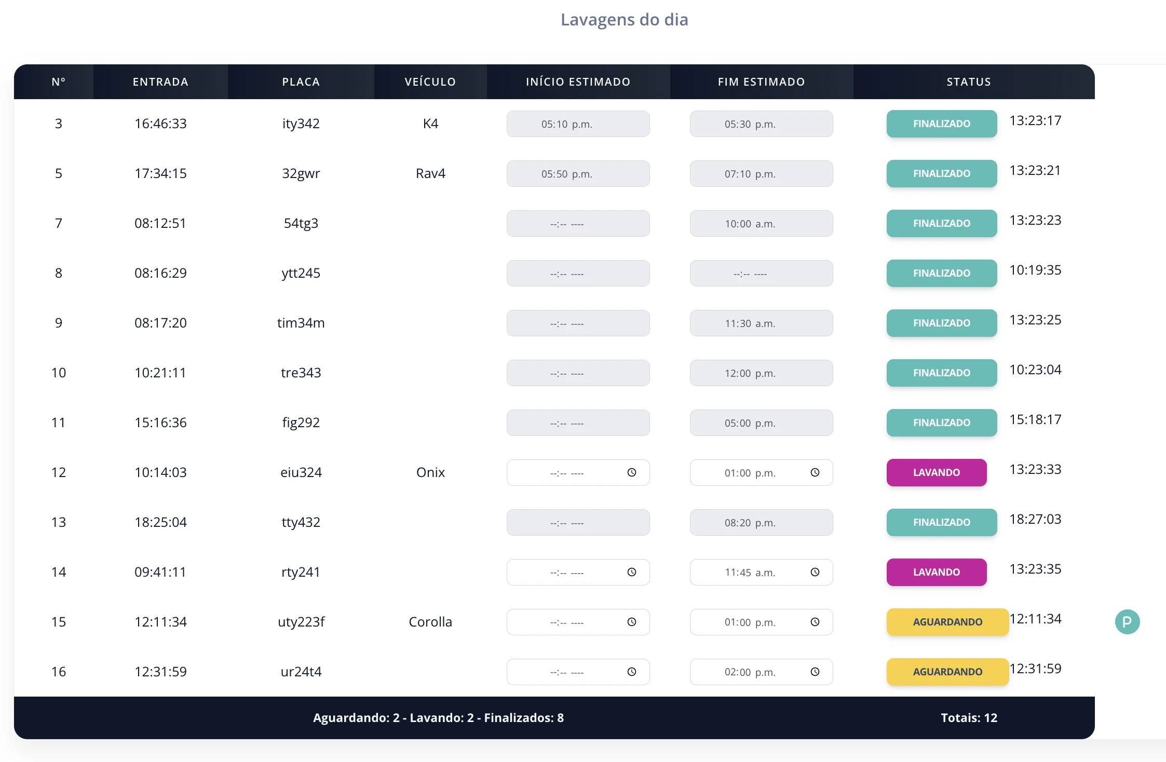This screenshot has height=762, width=1166.
Task: Click plate tim34m
Action: click(x=301, y=323)
